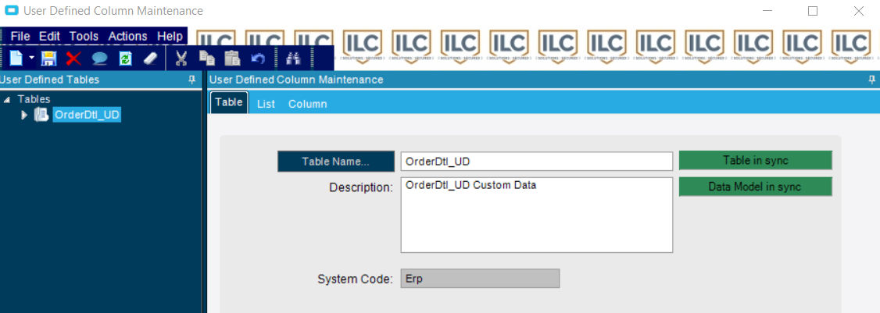880x313 pixels.
Task: Open search with the binoculars icon
Action: 294,59
